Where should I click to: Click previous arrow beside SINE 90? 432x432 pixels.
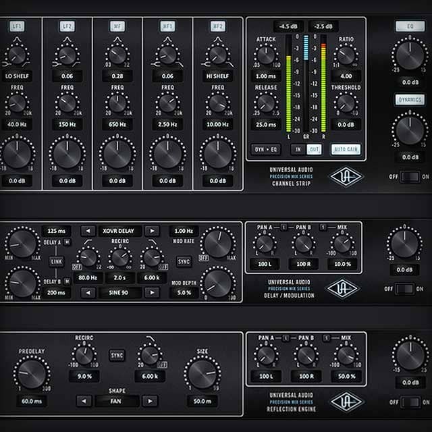[x=88, y=292]
